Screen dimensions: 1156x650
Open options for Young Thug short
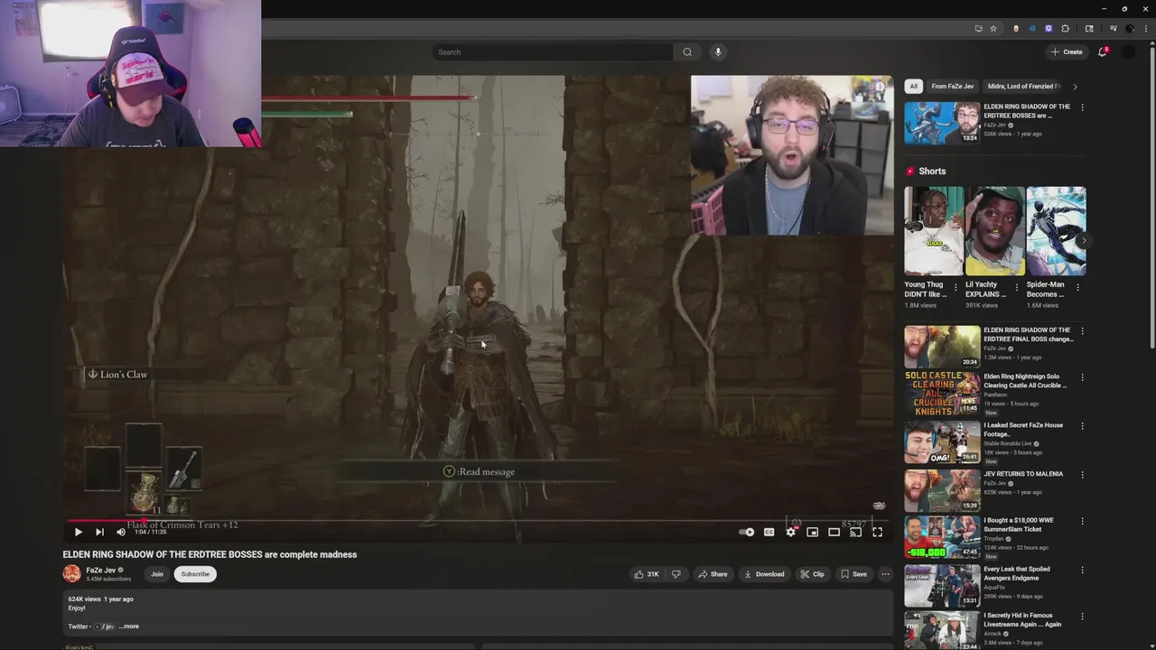956,288
